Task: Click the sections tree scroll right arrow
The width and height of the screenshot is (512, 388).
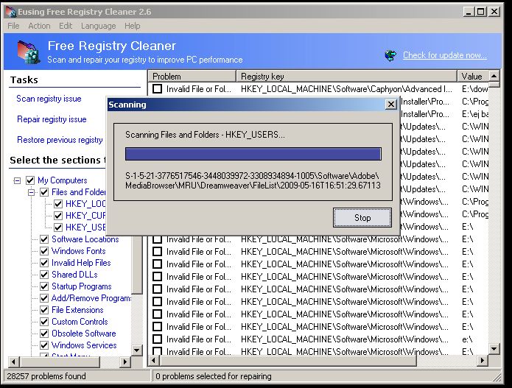Action: (125, 361)
